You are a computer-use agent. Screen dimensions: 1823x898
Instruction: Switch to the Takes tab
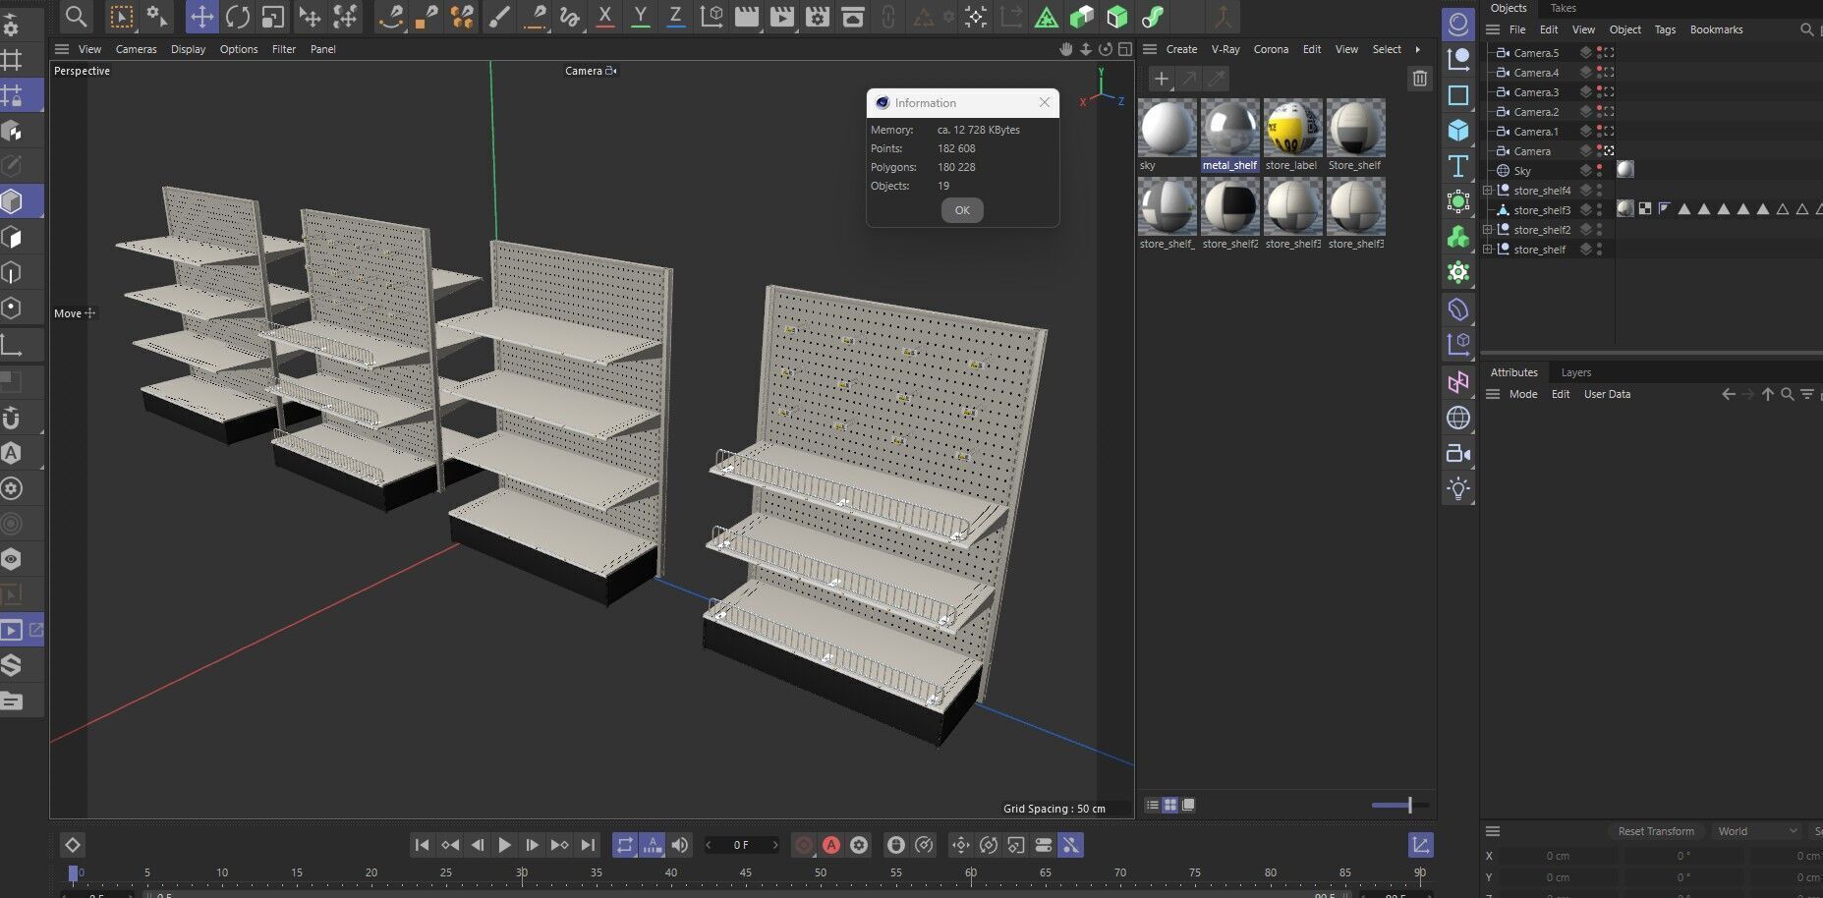click(1563, 8)
